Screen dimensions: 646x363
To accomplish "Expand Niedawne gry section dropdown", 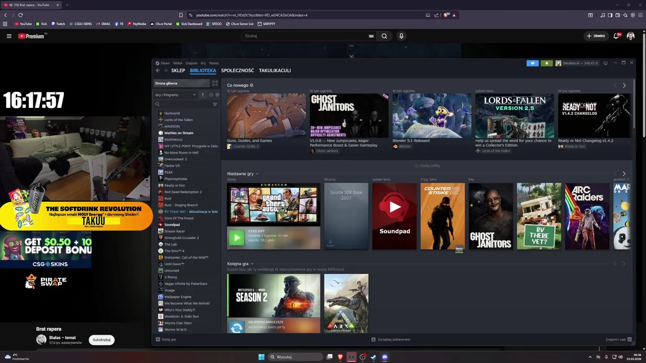I will coord(257,174).
